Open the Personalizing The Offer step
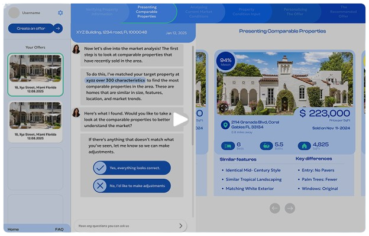 295,12
